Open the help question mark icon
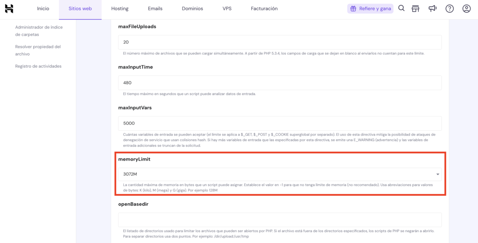478x243 pixels. pos(450,8)
